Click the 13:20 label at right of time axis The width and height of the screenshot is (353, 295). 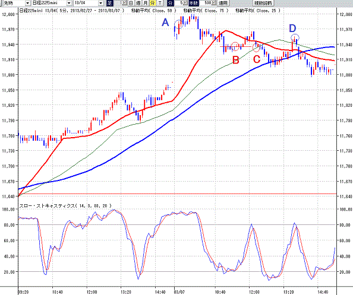pos(289,292)
